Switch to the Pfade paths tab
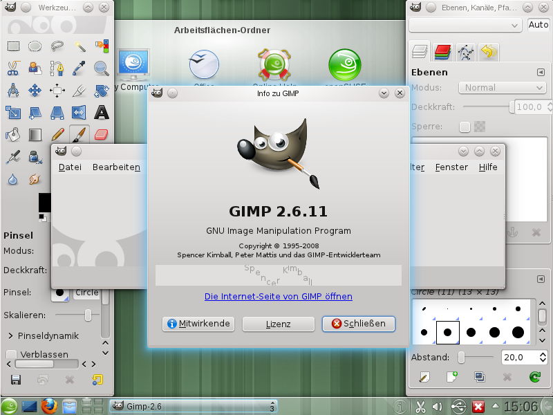The height and width of the screenshot is (415, 553). coord(465,53)
